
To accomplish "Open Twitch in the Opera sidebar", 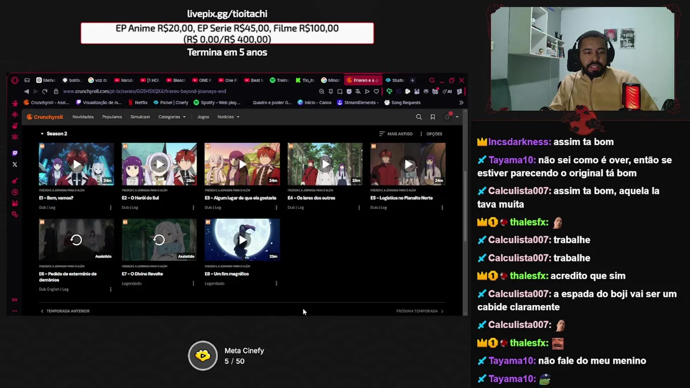I will pos(15,153).
